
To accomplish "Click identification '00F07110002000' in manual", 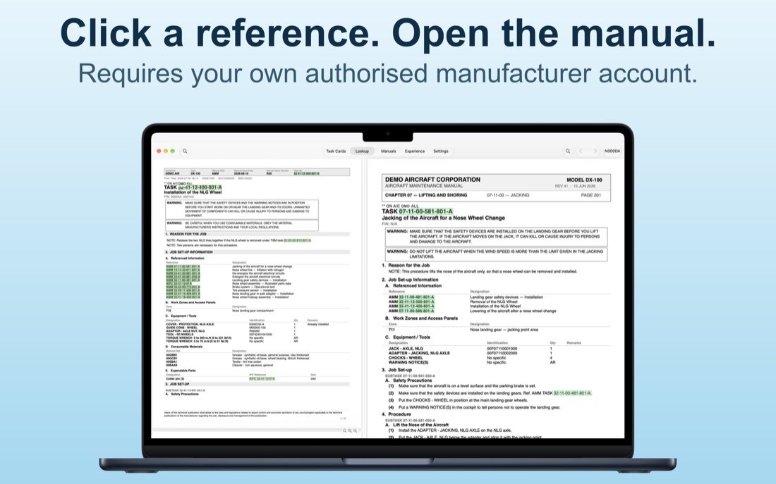I will [x=502, y=353].
